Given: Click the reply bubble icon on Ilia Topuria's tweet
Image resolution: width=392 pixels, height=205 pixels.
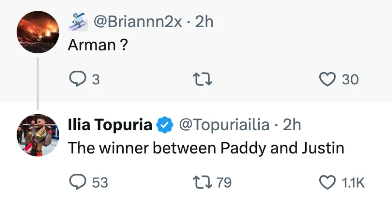Looking at the screenshot, I should [78, 181].
